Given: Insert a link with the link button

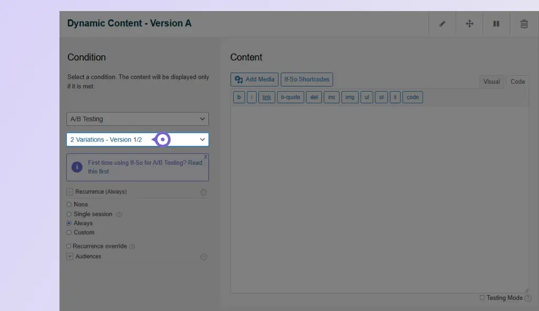Looking at the screenshot, I should pos(267,97).
